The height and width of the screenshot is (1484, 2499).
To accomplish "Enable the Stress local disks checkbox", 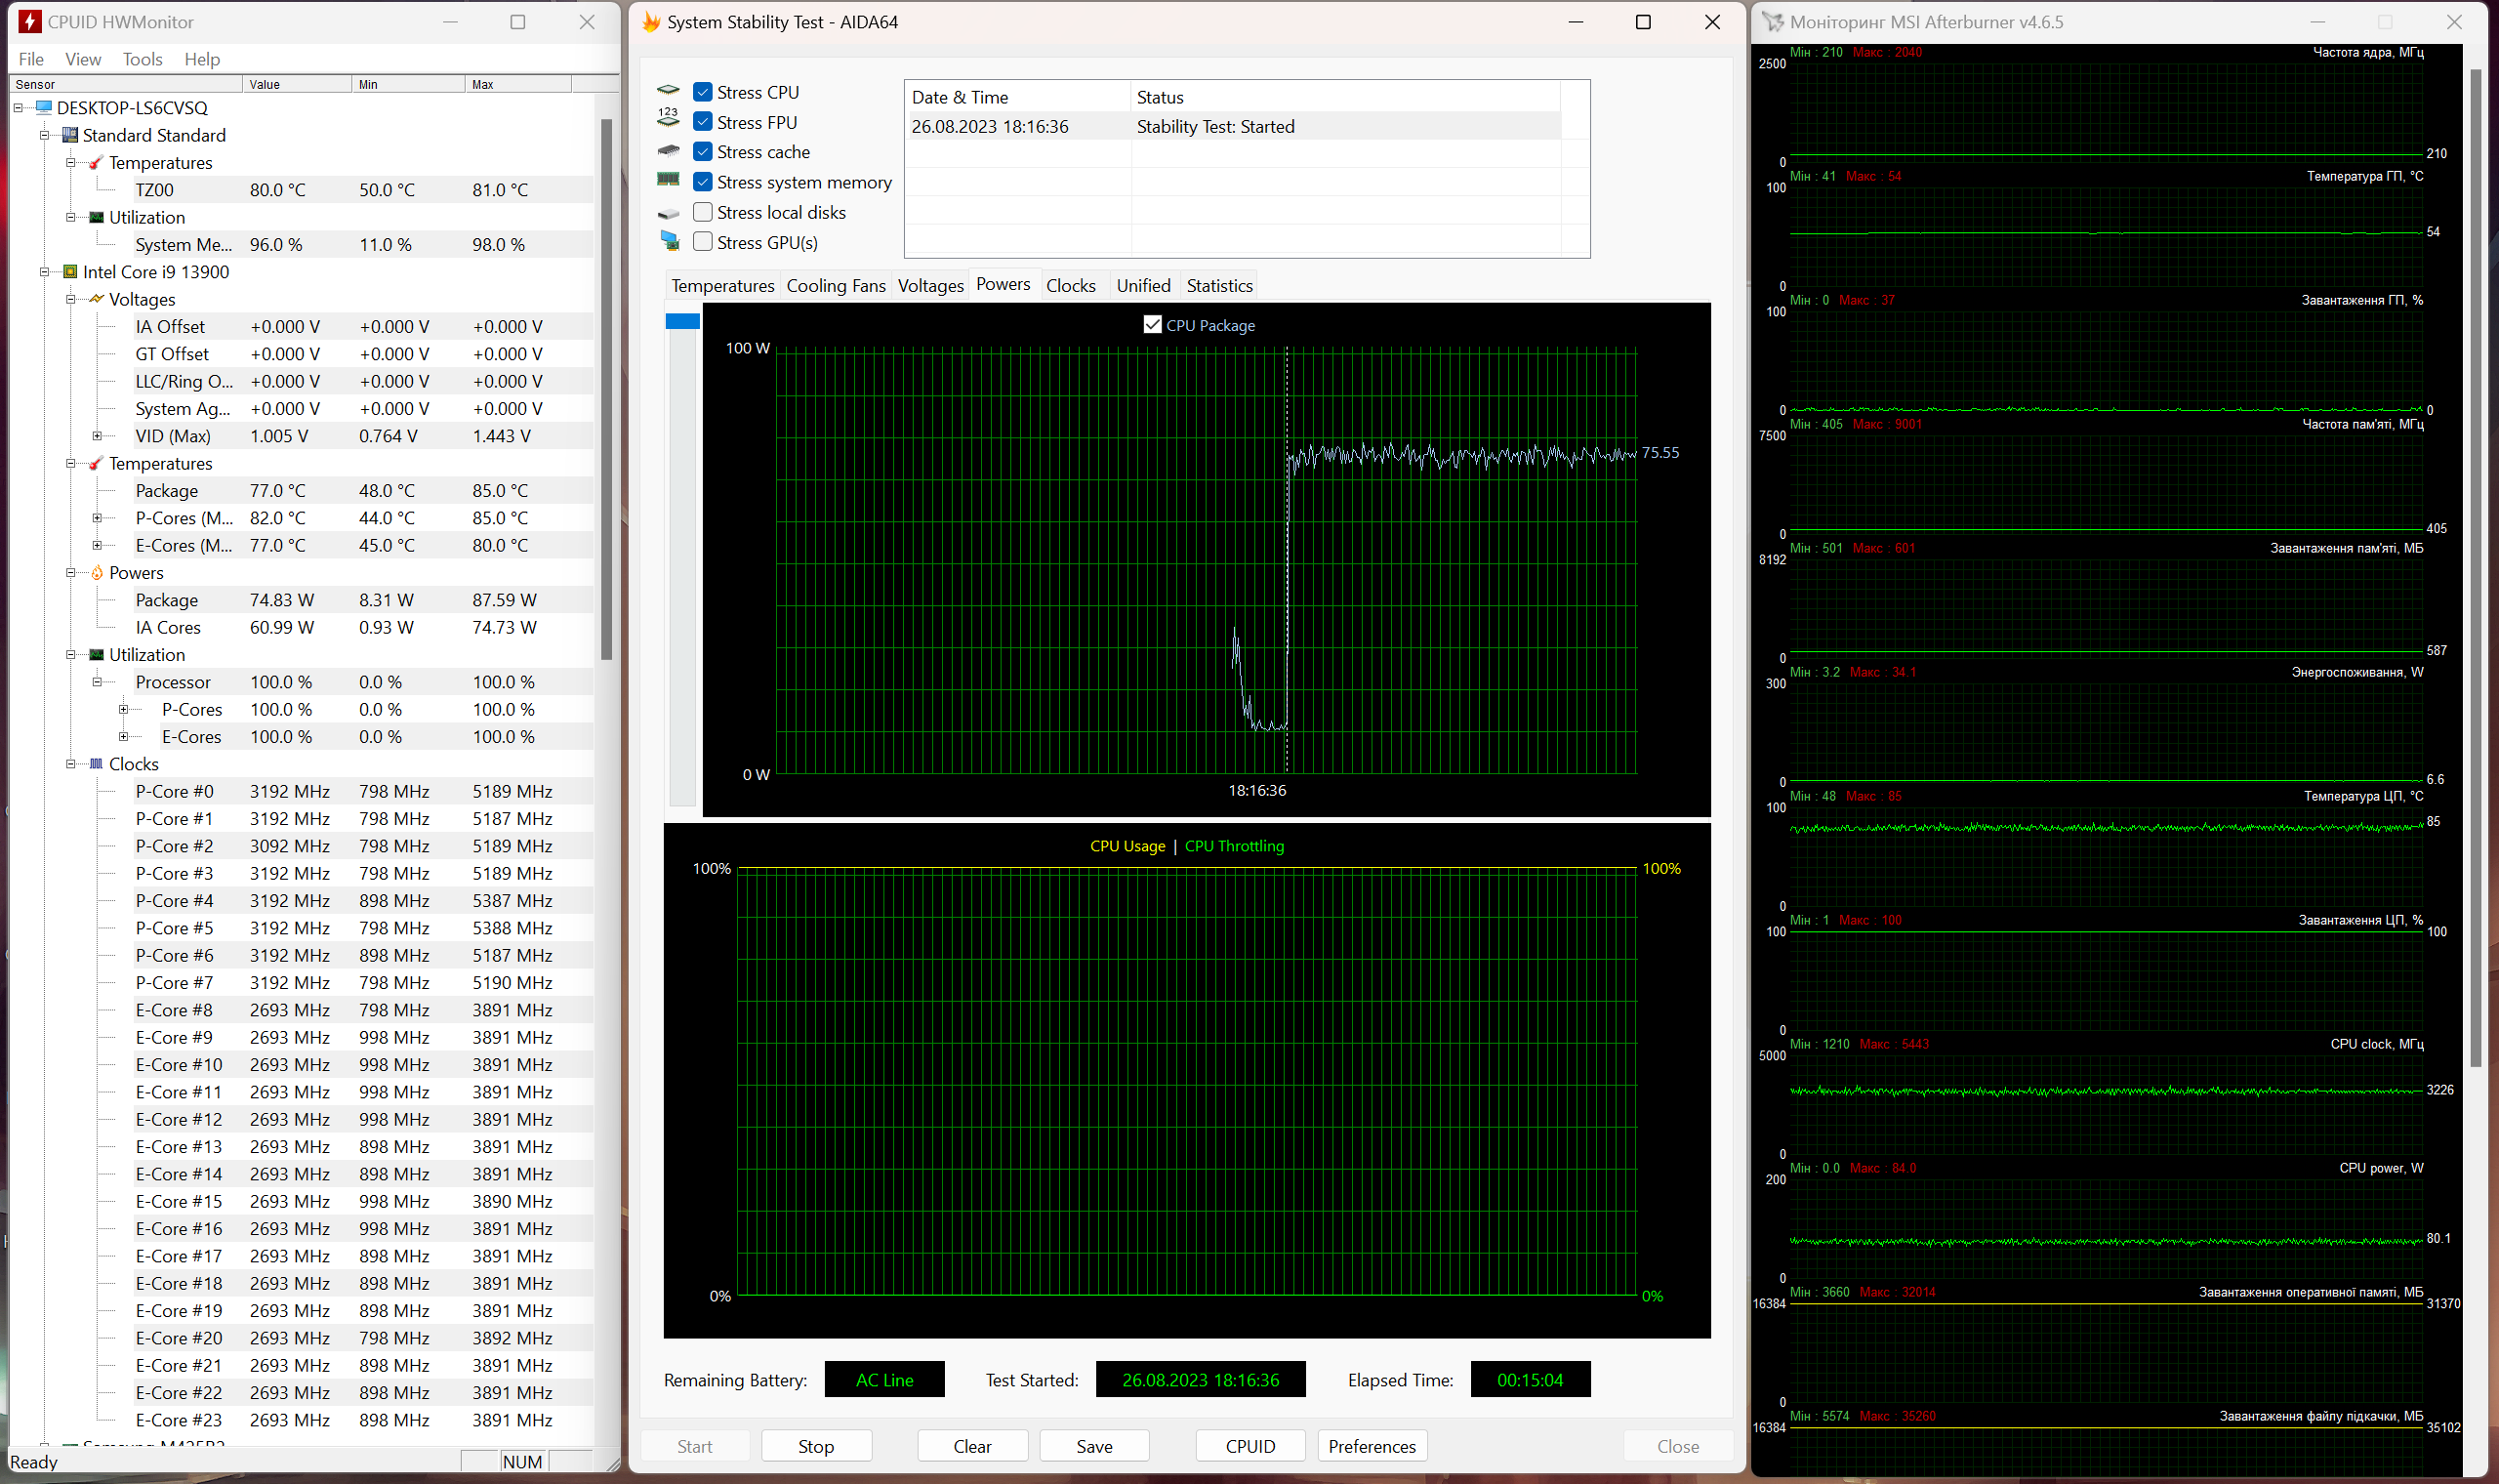I will [703, 212].
